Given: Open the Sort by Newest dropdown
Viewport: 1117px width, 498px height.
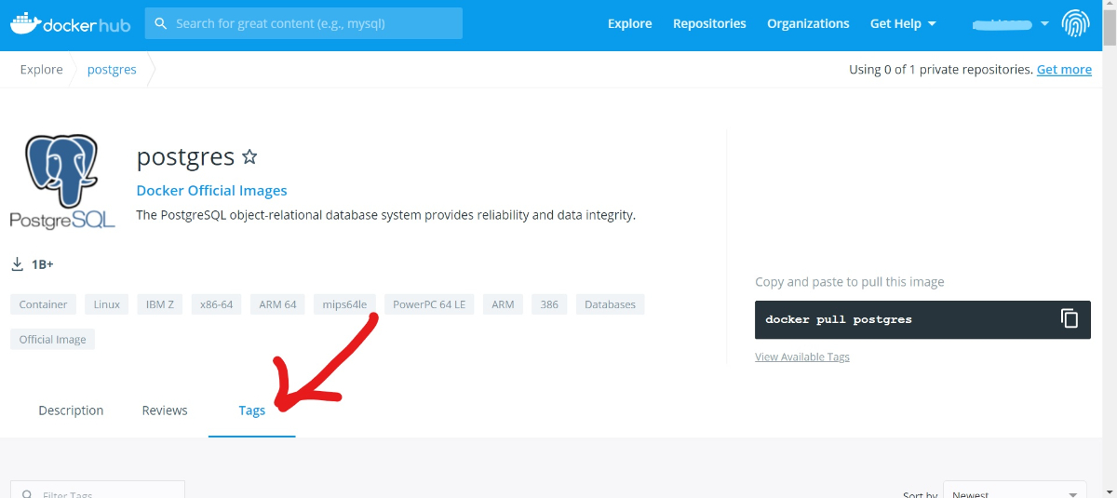Looking at the screenshot, I should pyautogui.click(x=1015, y=490).
